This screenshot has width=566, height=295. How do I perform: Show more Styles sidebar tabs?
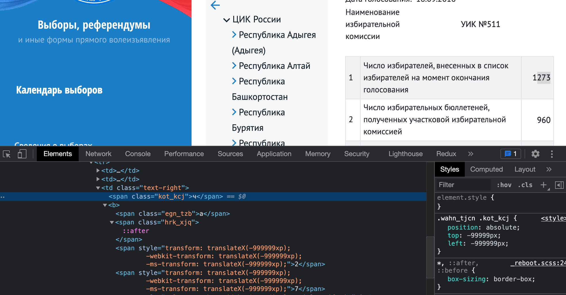(549, 169)
